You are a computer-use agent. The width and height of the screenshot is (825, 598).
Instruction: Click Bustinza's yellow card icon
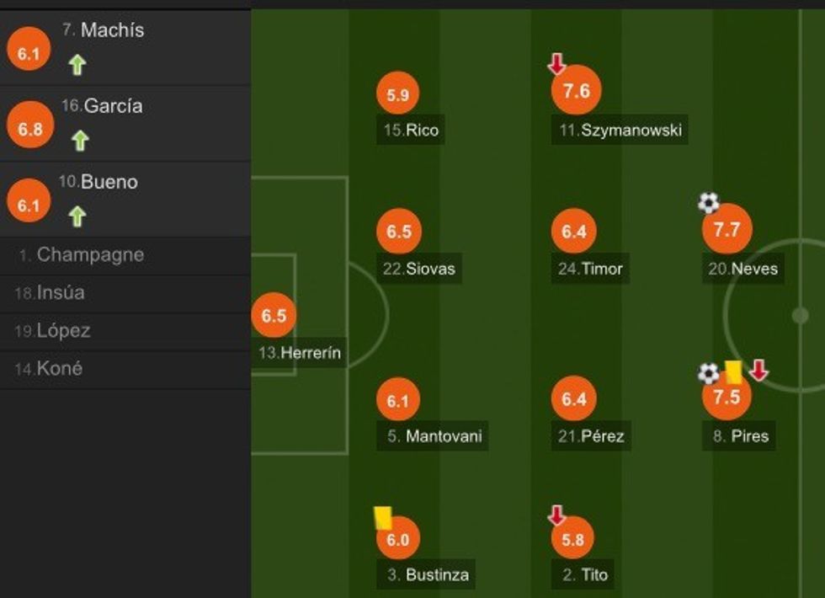click(x=383, y=517)
